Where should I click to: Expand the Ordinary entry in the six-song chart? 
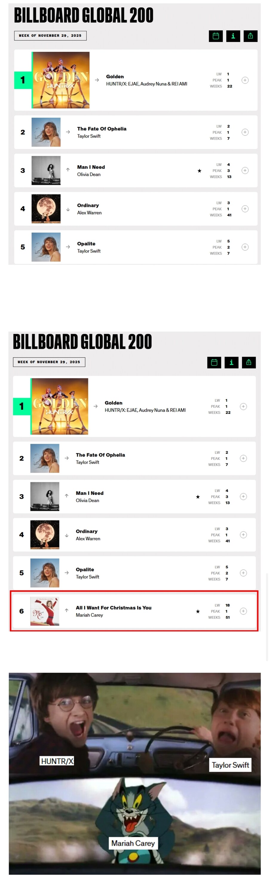point(243,535)
